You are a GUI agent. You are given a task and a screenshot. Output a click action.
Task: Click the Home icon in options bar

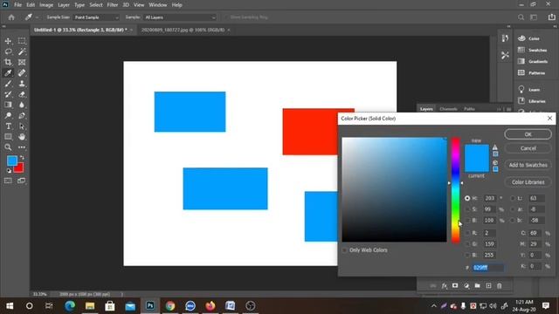(x=11, y=17)
